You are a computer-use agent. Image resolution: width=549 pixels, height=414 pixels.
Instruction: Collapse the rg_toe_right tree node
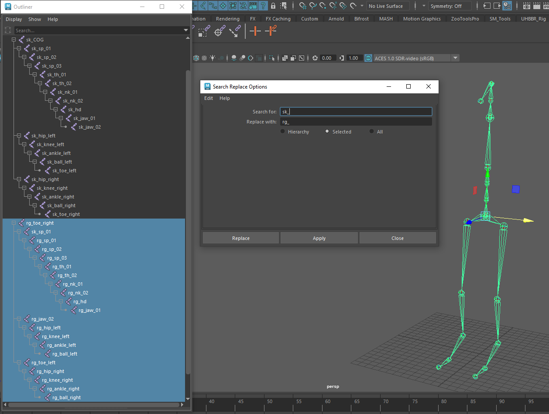point(14,223)
